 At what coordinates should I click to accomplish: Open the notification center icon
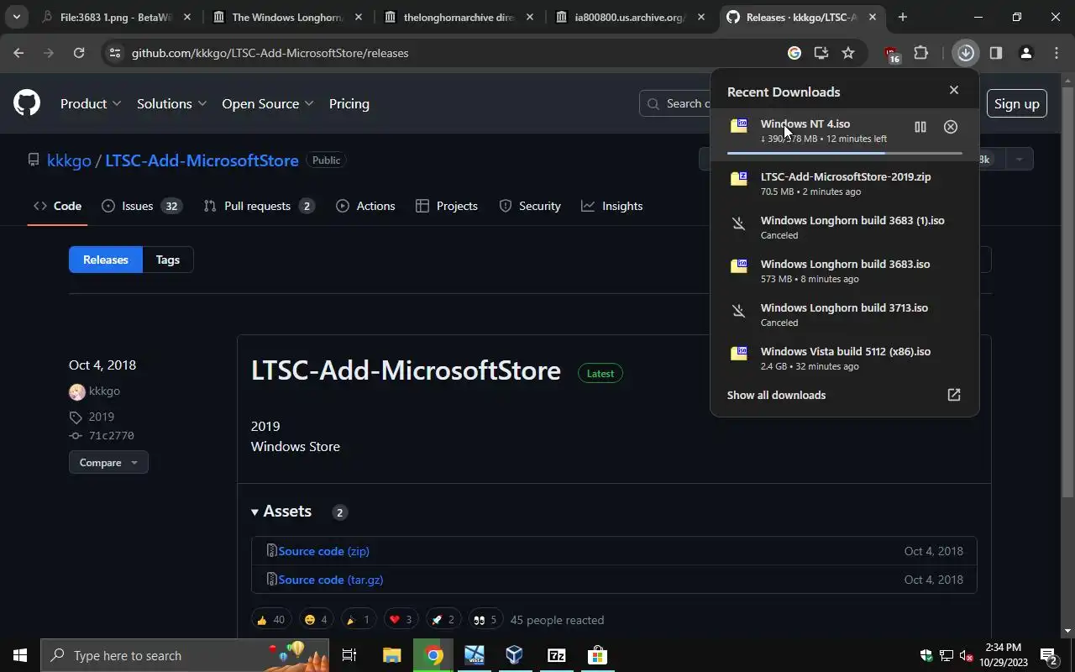coord(1049,655)
